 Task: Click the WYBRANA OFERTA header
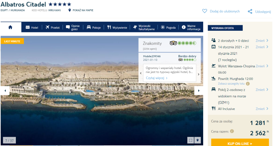(225, 28)
